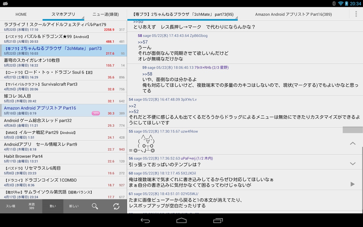Tap the Android back navigation button
This screenshot has width=363, height=227.
[x=145, y=220]
